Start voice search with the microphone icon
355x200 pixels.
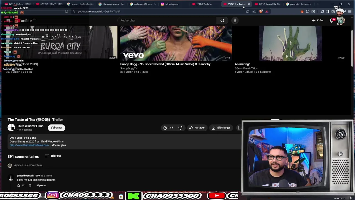[x=235, y=21]
